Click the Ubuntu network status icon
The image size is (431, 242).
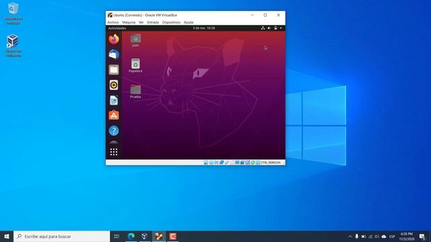263,28
